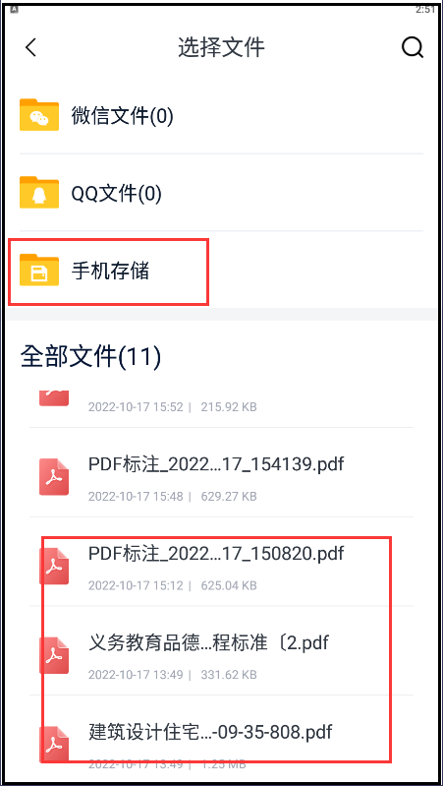Open 手机存储 label
Screen dimensions: 443x786
110,271
